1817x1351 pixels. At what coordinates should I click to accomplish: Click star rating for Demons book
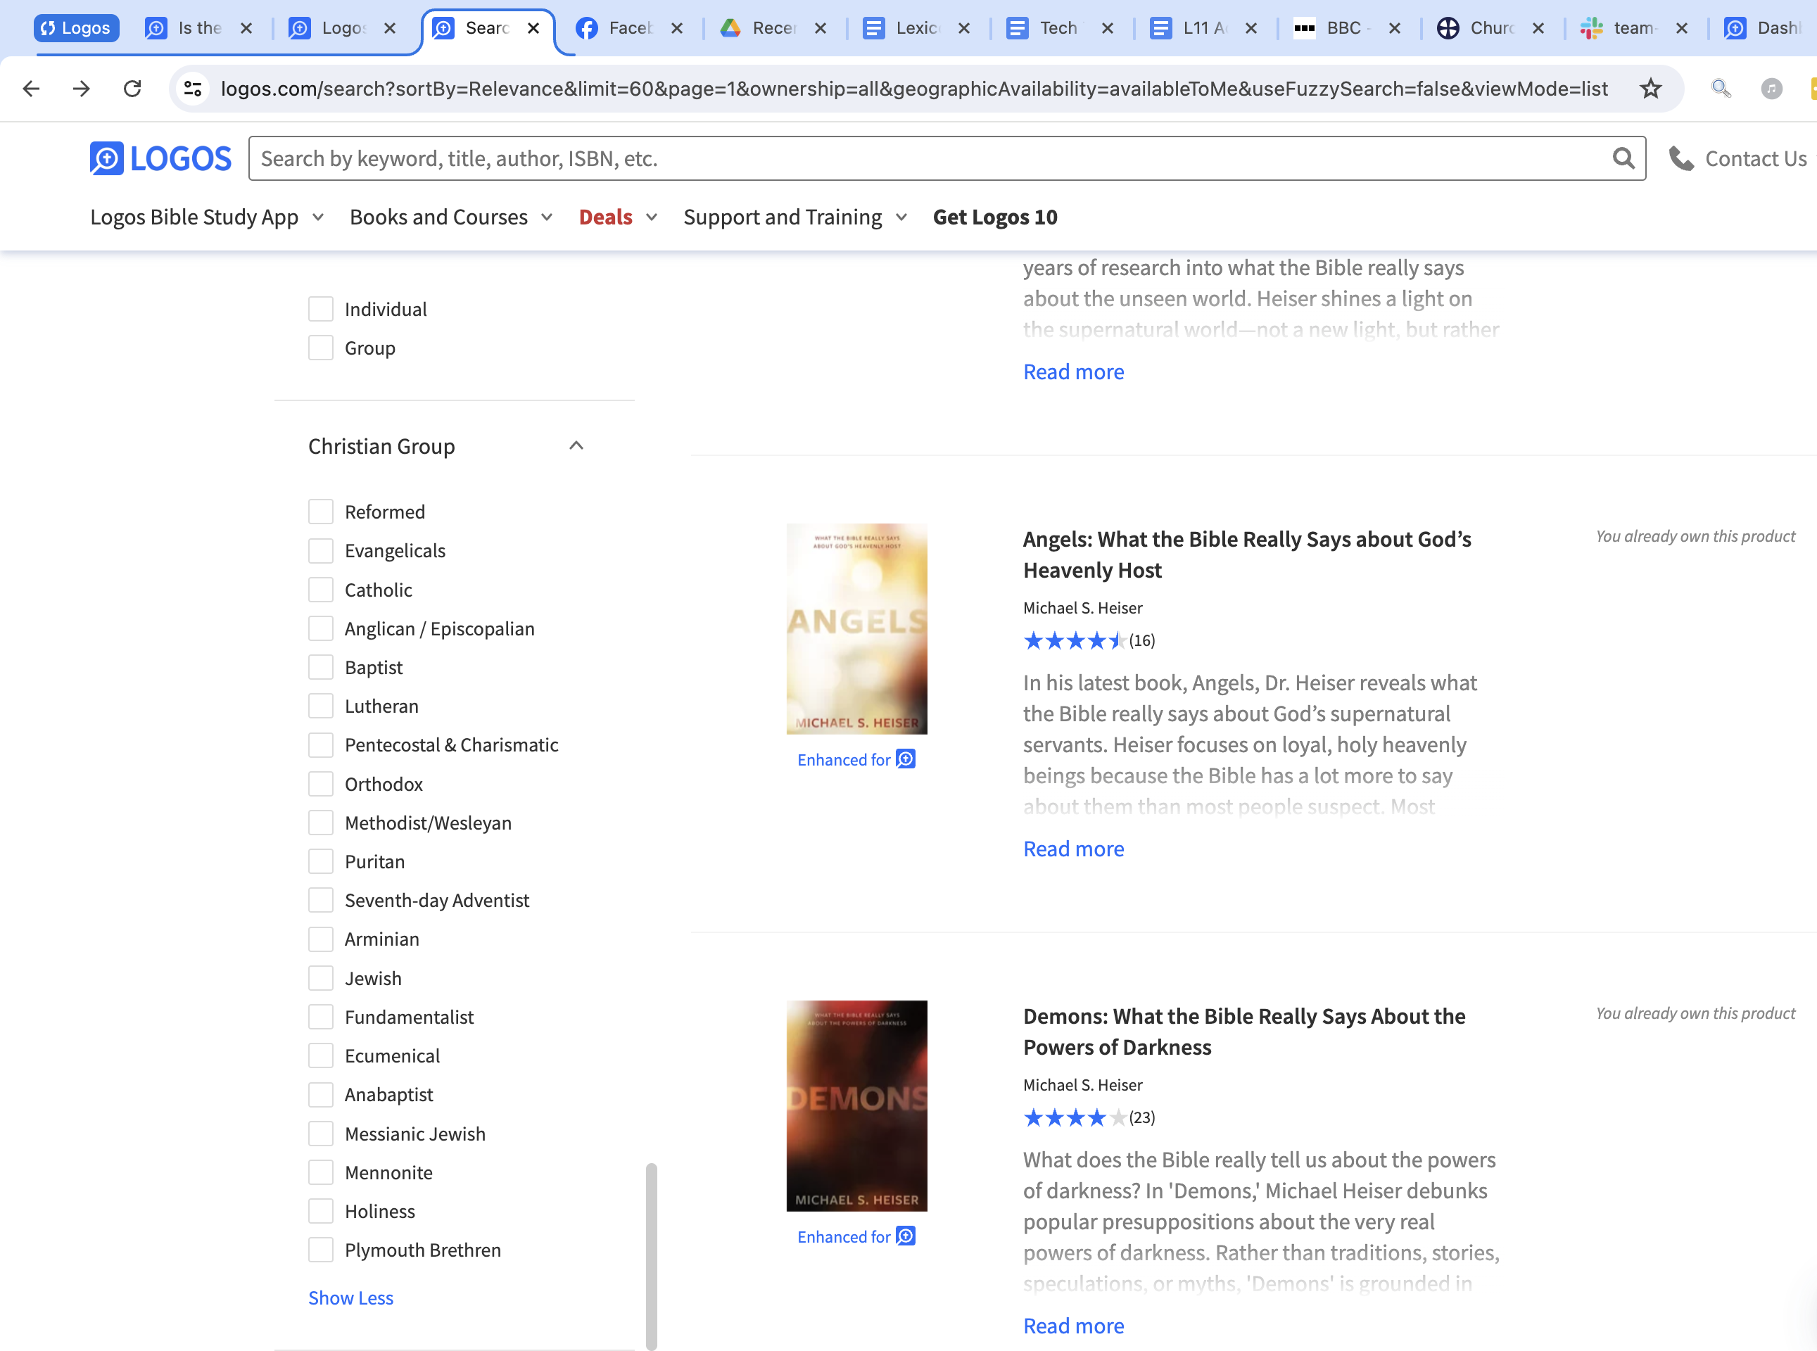pos(1075,1117)
